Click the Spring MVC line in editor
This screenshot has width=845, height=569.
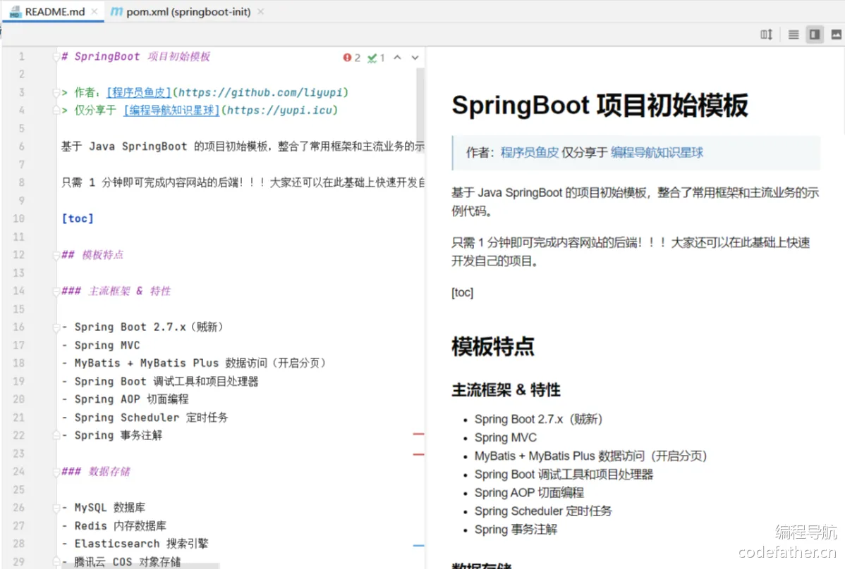point(101,345)
